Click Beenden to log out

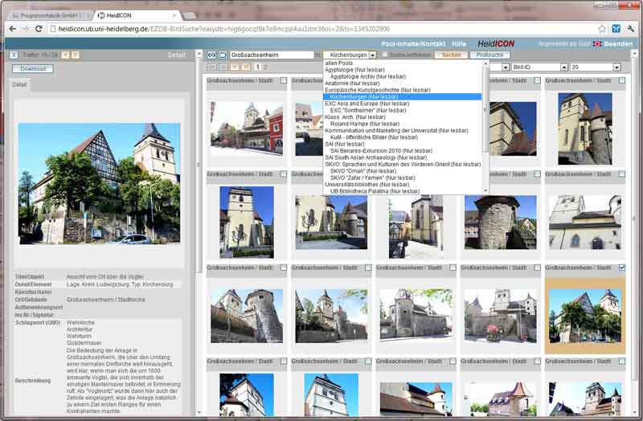point(618,43)
